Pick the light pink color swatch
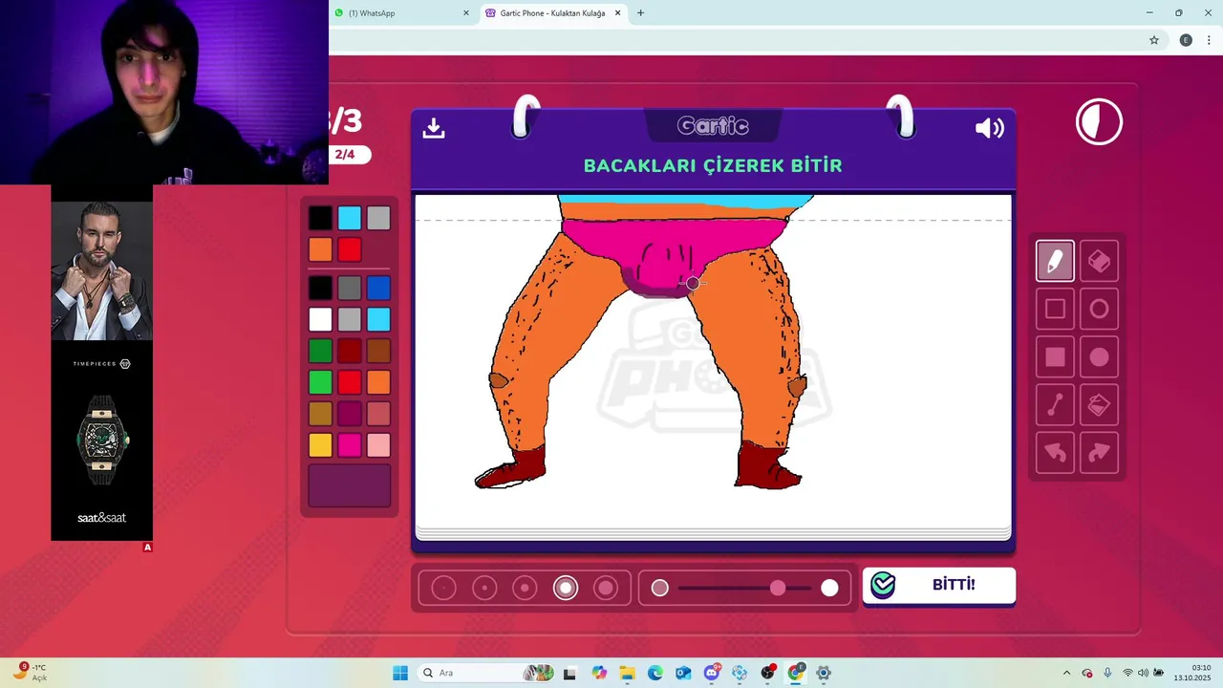Viewport: 1223px width, 688px height. tap(378, 445)
